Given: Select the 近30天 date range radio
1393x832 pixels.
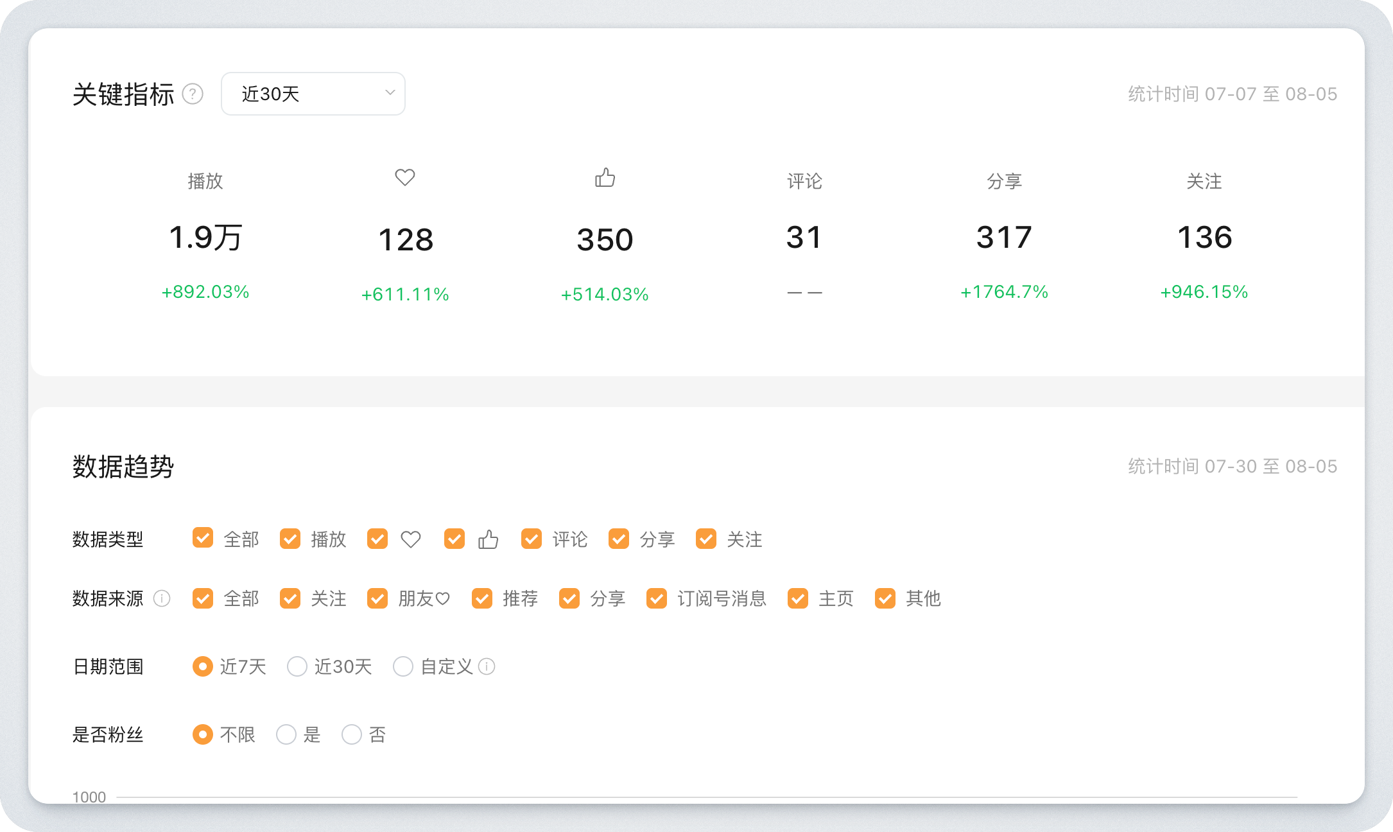Looking at the screenshot, I should pyautogui.click(x=297, y=666).
